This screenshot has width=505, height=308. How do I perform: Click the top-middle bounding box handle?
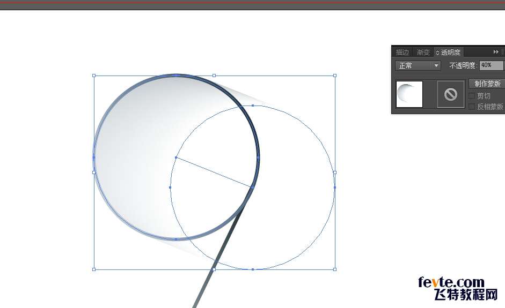point(214,76)
